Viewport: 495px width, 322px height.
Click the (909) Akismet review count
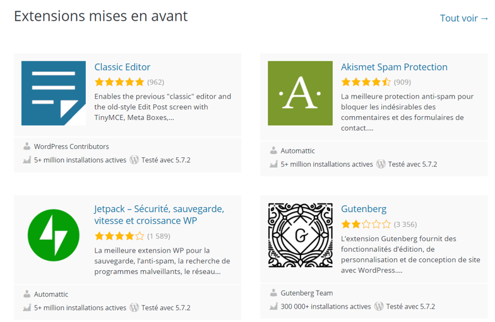point(402,82)
